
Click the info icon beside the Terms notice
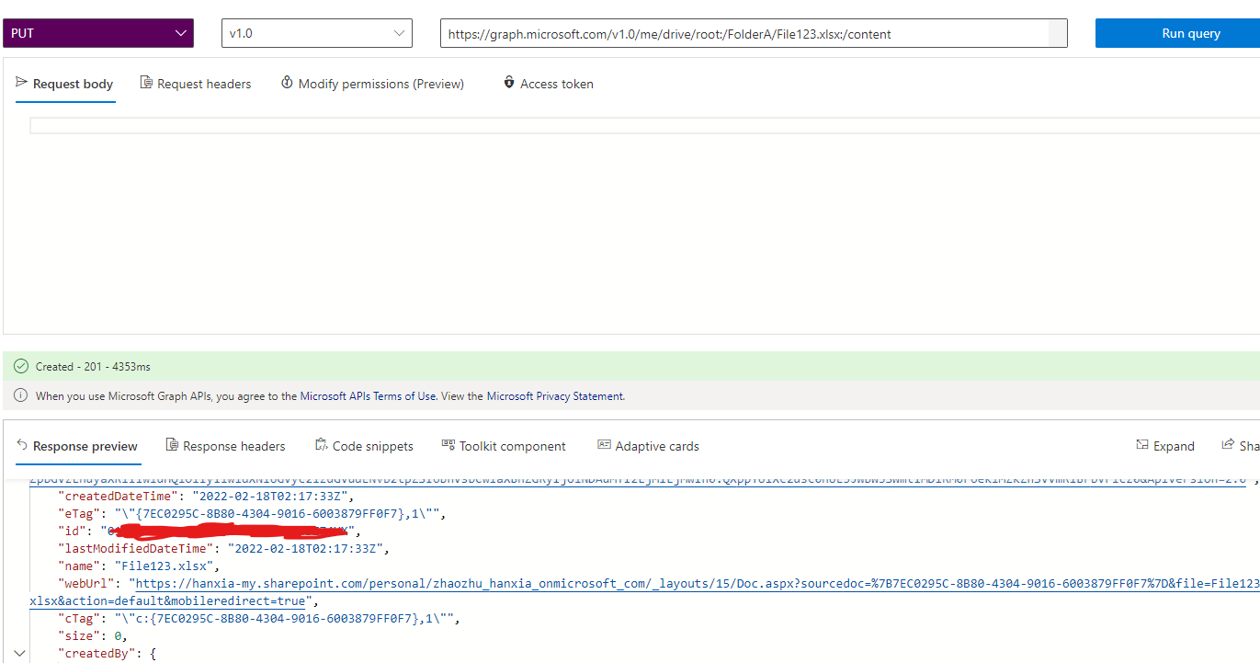21,396
